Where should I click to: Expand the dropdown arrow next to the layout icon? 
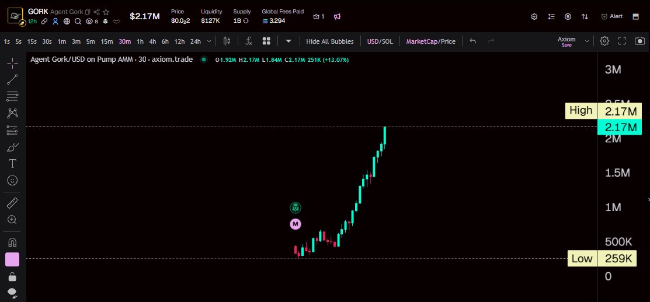coord(288,41)
